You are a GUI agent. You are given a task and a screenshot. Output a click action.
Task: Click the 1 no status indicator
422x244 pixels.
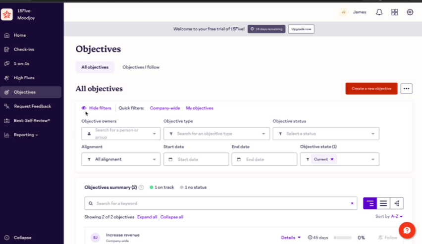[193, 187]
